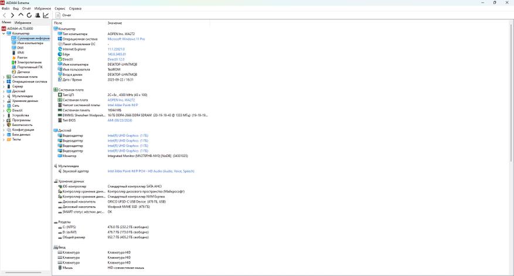Screen dimensions: 514x276
Task: Expand the Операционная система tree node
Action: pyautogui.click(x=4, y=81)
